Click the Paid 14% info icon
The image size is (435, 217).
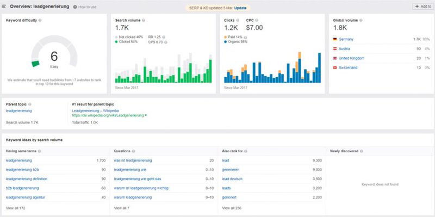click(246, 37)
